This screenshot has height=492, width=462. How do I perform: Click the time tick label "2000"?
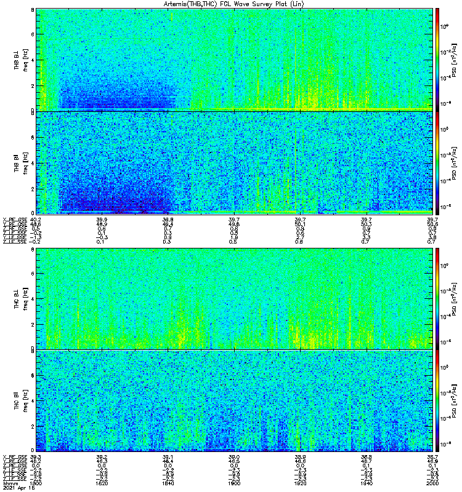[x=432, y=483]
